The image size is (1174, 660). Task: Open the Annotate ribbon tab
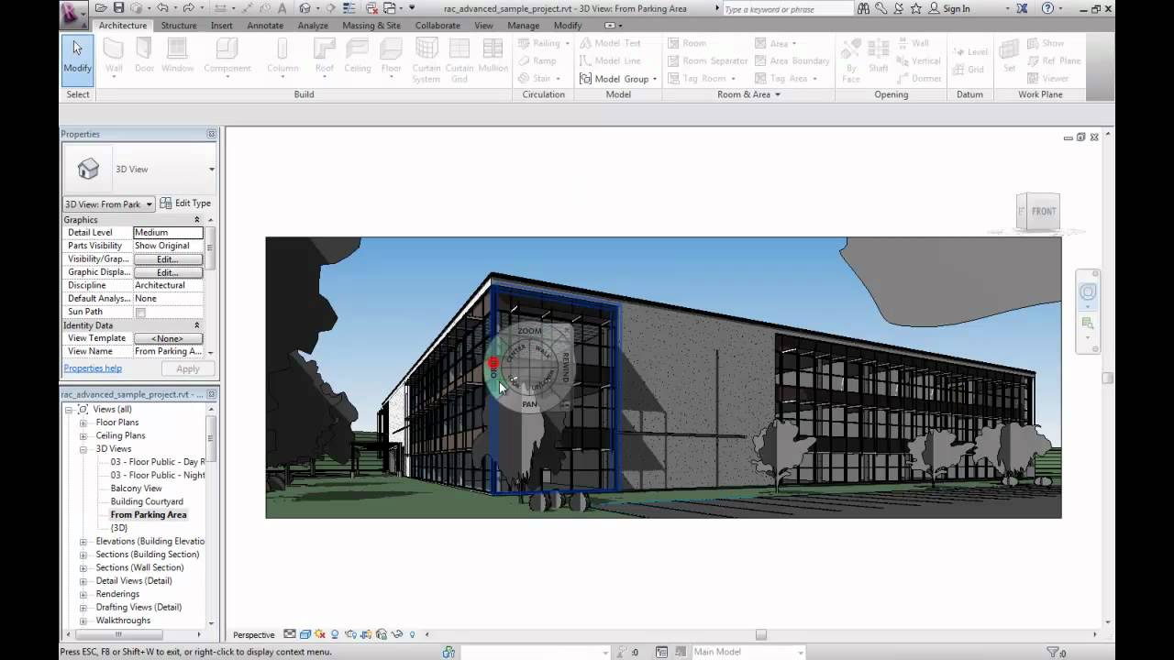point(265,26)
